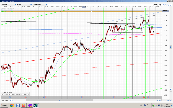Click the 1.1100 price axis label
Viewport: 173px width, 108px height.
(x=165, y=40)
